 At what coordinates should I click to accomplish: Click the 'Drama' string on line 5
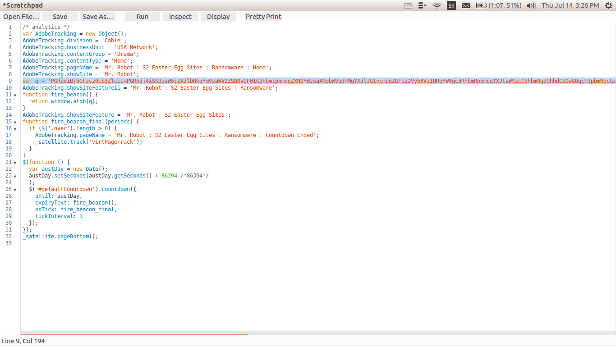click(x=125, y=54)
